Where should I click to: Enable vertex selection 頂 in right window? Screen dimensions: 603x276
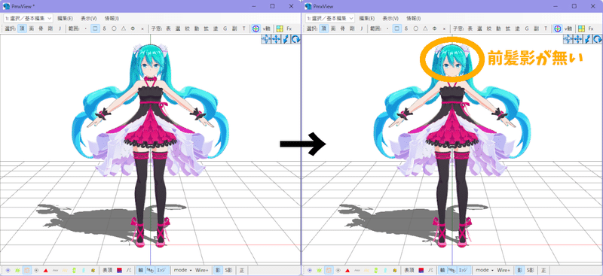pos(324,29)
